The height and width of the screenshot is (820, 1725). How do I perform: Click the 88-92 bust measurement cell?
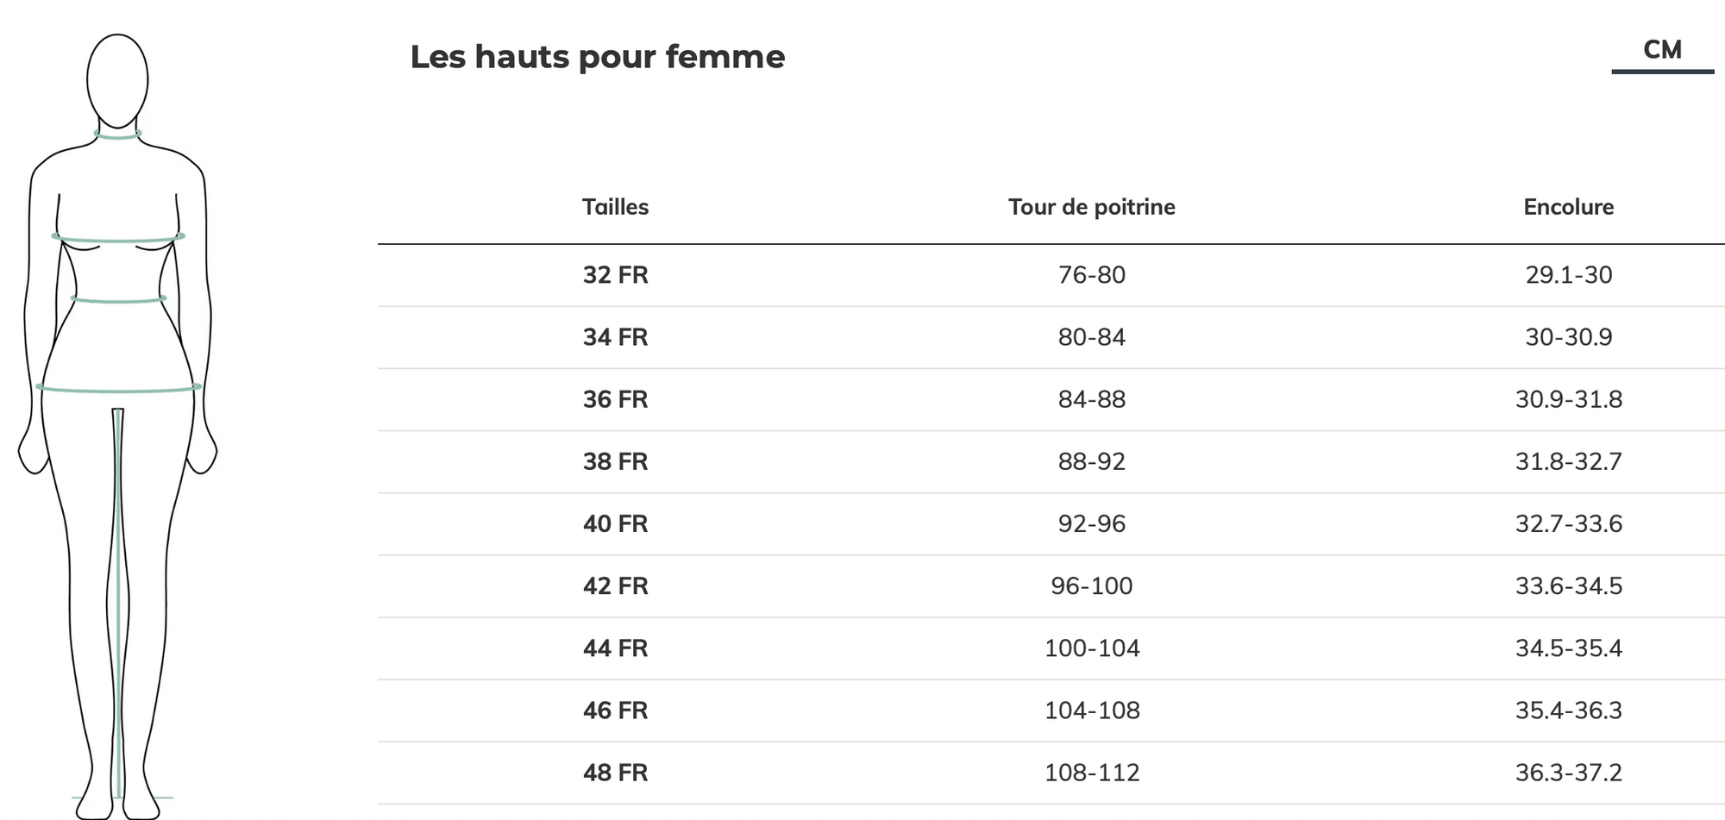1092,461
